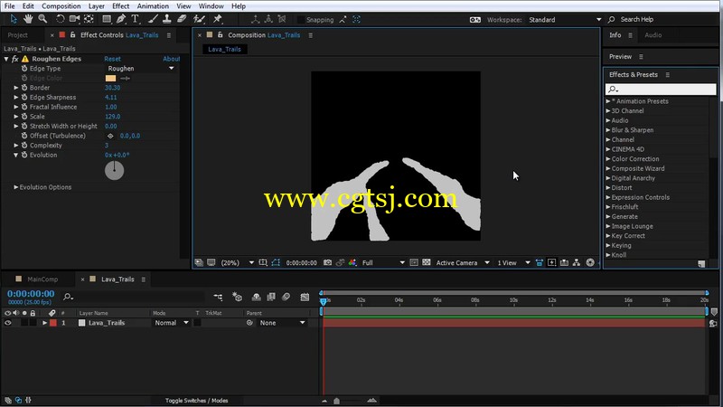Open the Edge Color swatch

(110, 78)
